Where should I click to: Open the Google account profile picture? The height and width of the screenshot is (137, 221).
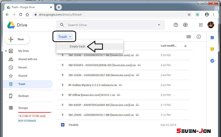(211, 25)
